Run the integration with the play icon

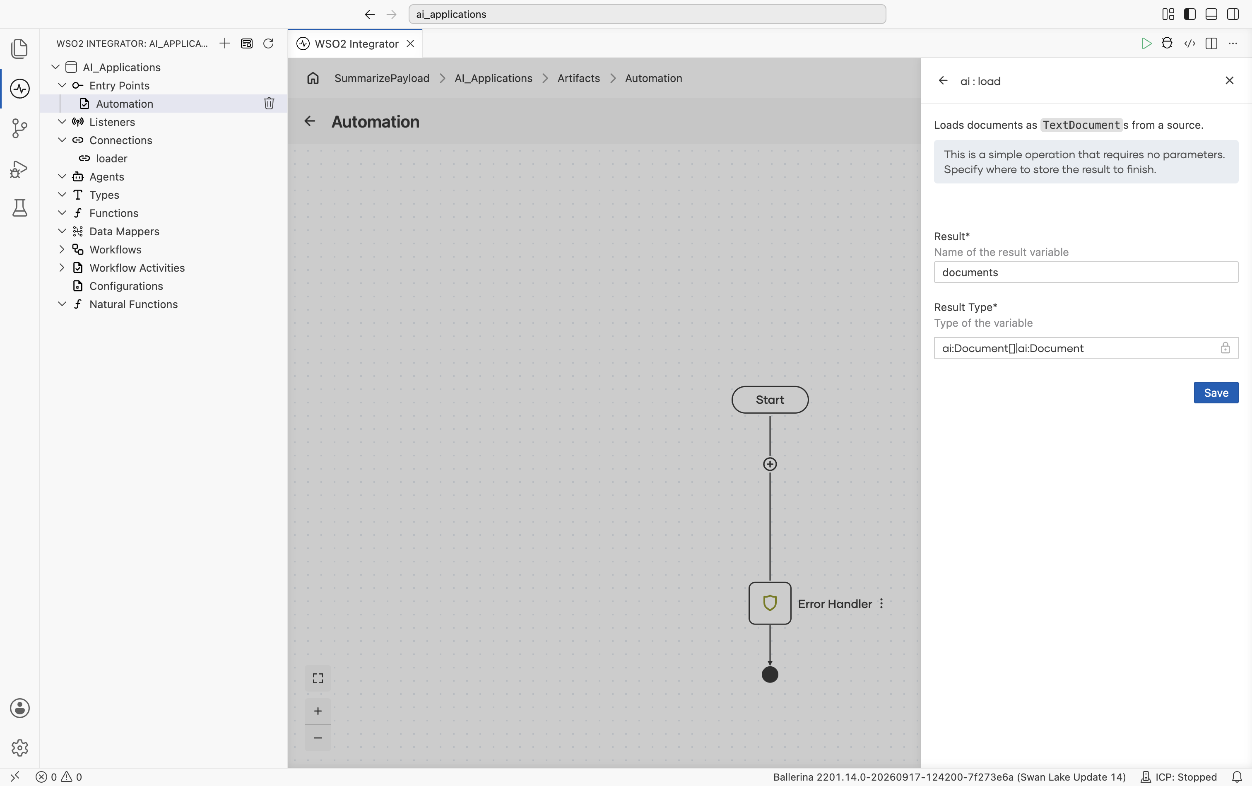(x=1146, y=43)
